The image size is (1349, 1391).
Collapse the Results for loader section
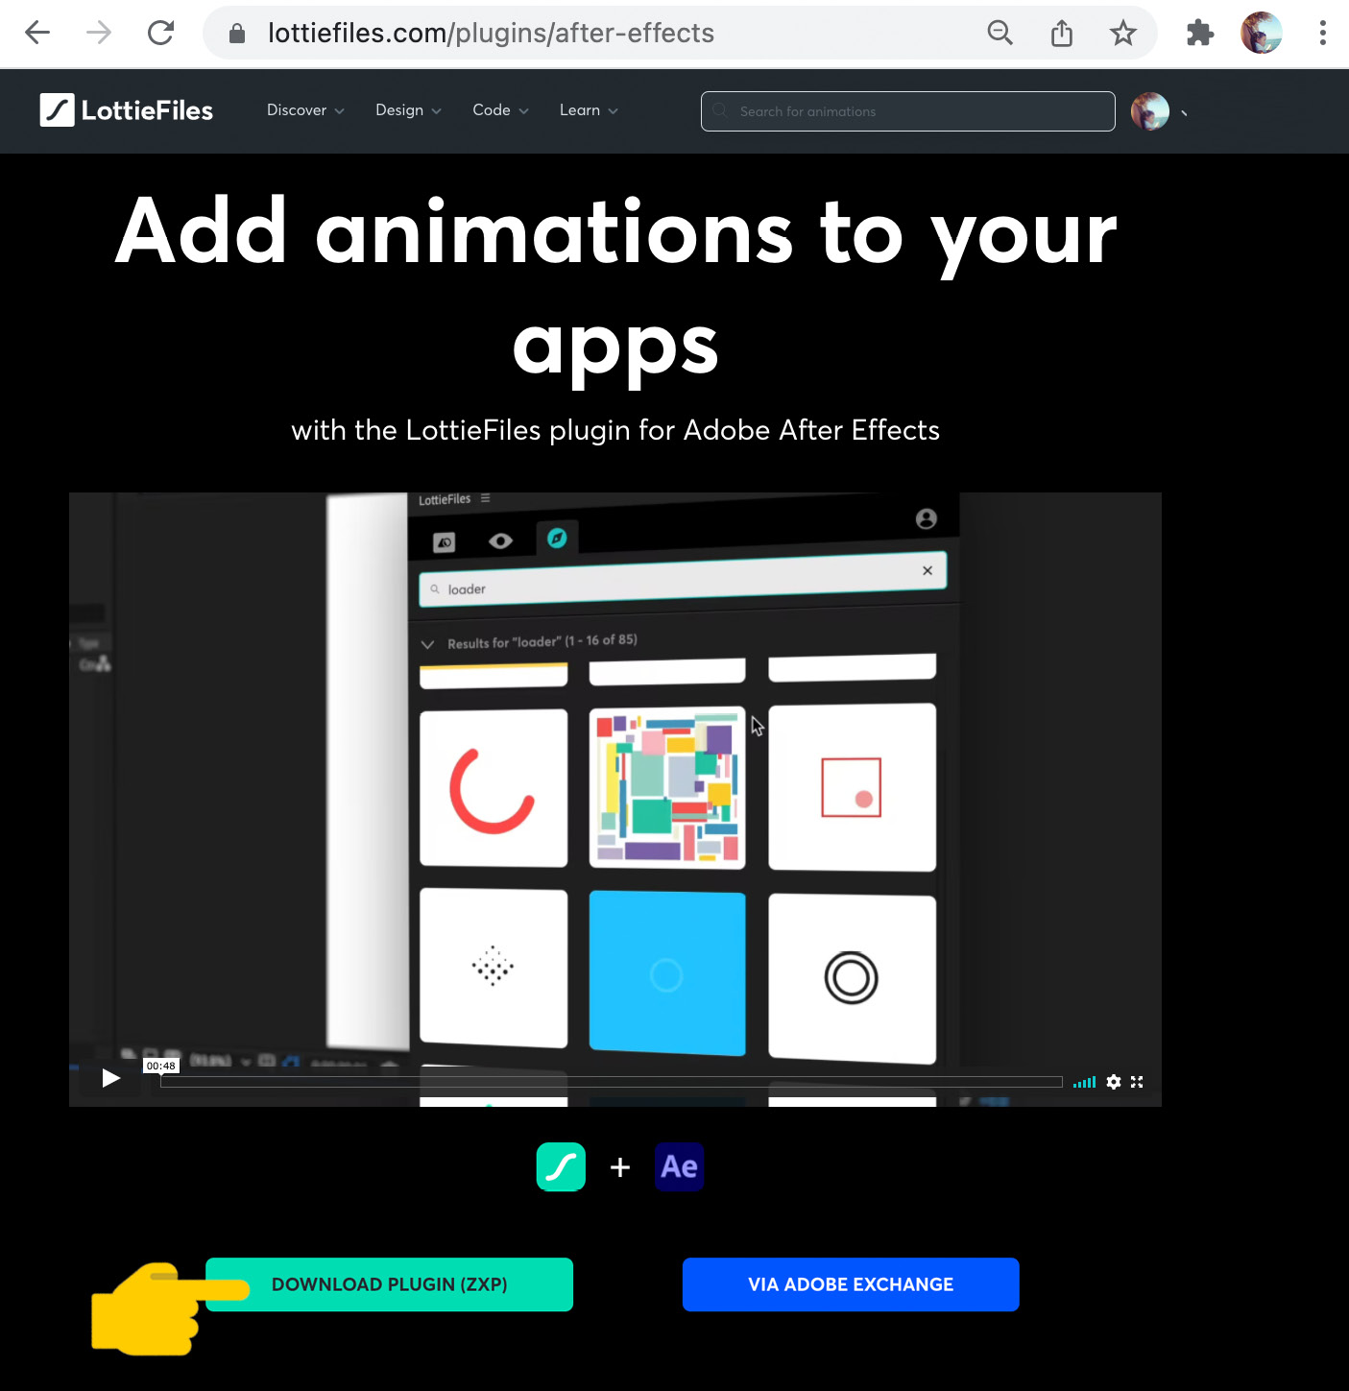click(x=427, y=644)
